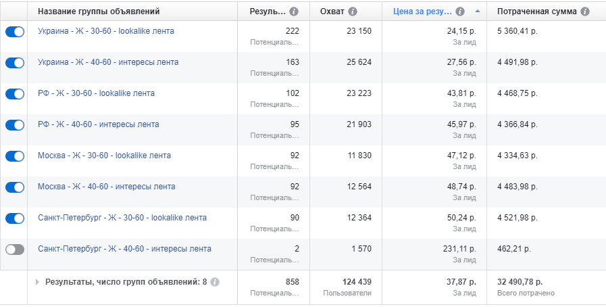Turn off the РФ Ж 40-60 интересы toggle

coord(15,125)
